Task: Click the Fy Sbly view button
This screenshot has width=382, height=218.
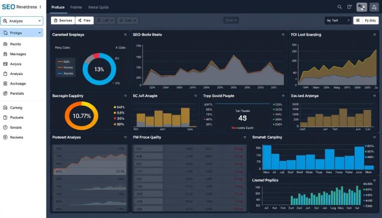Action: (x=370, y=20)
